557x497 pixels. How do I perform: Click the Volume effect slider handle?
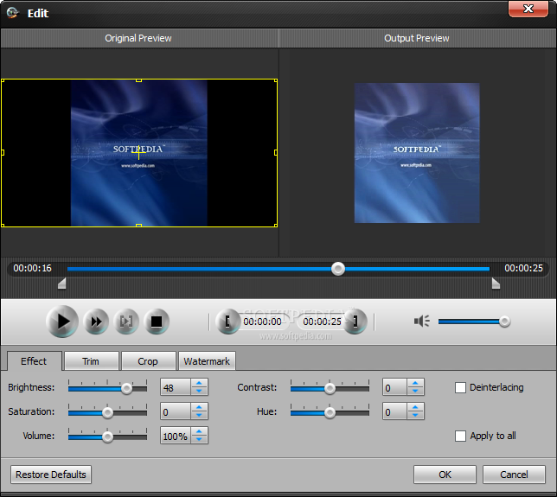click(107, 436)
